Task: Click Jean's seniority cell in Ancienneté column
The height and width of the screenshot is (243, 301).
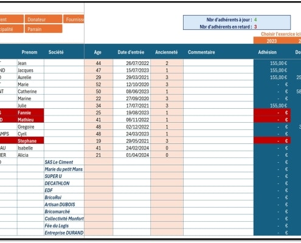Action: click(x=167, y=63)
